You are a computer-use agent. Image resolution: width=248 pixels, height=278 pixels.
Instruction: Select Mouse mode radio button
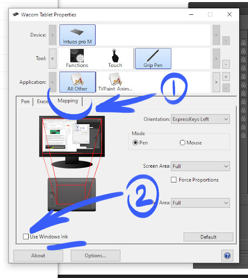[x=182, y=142]
